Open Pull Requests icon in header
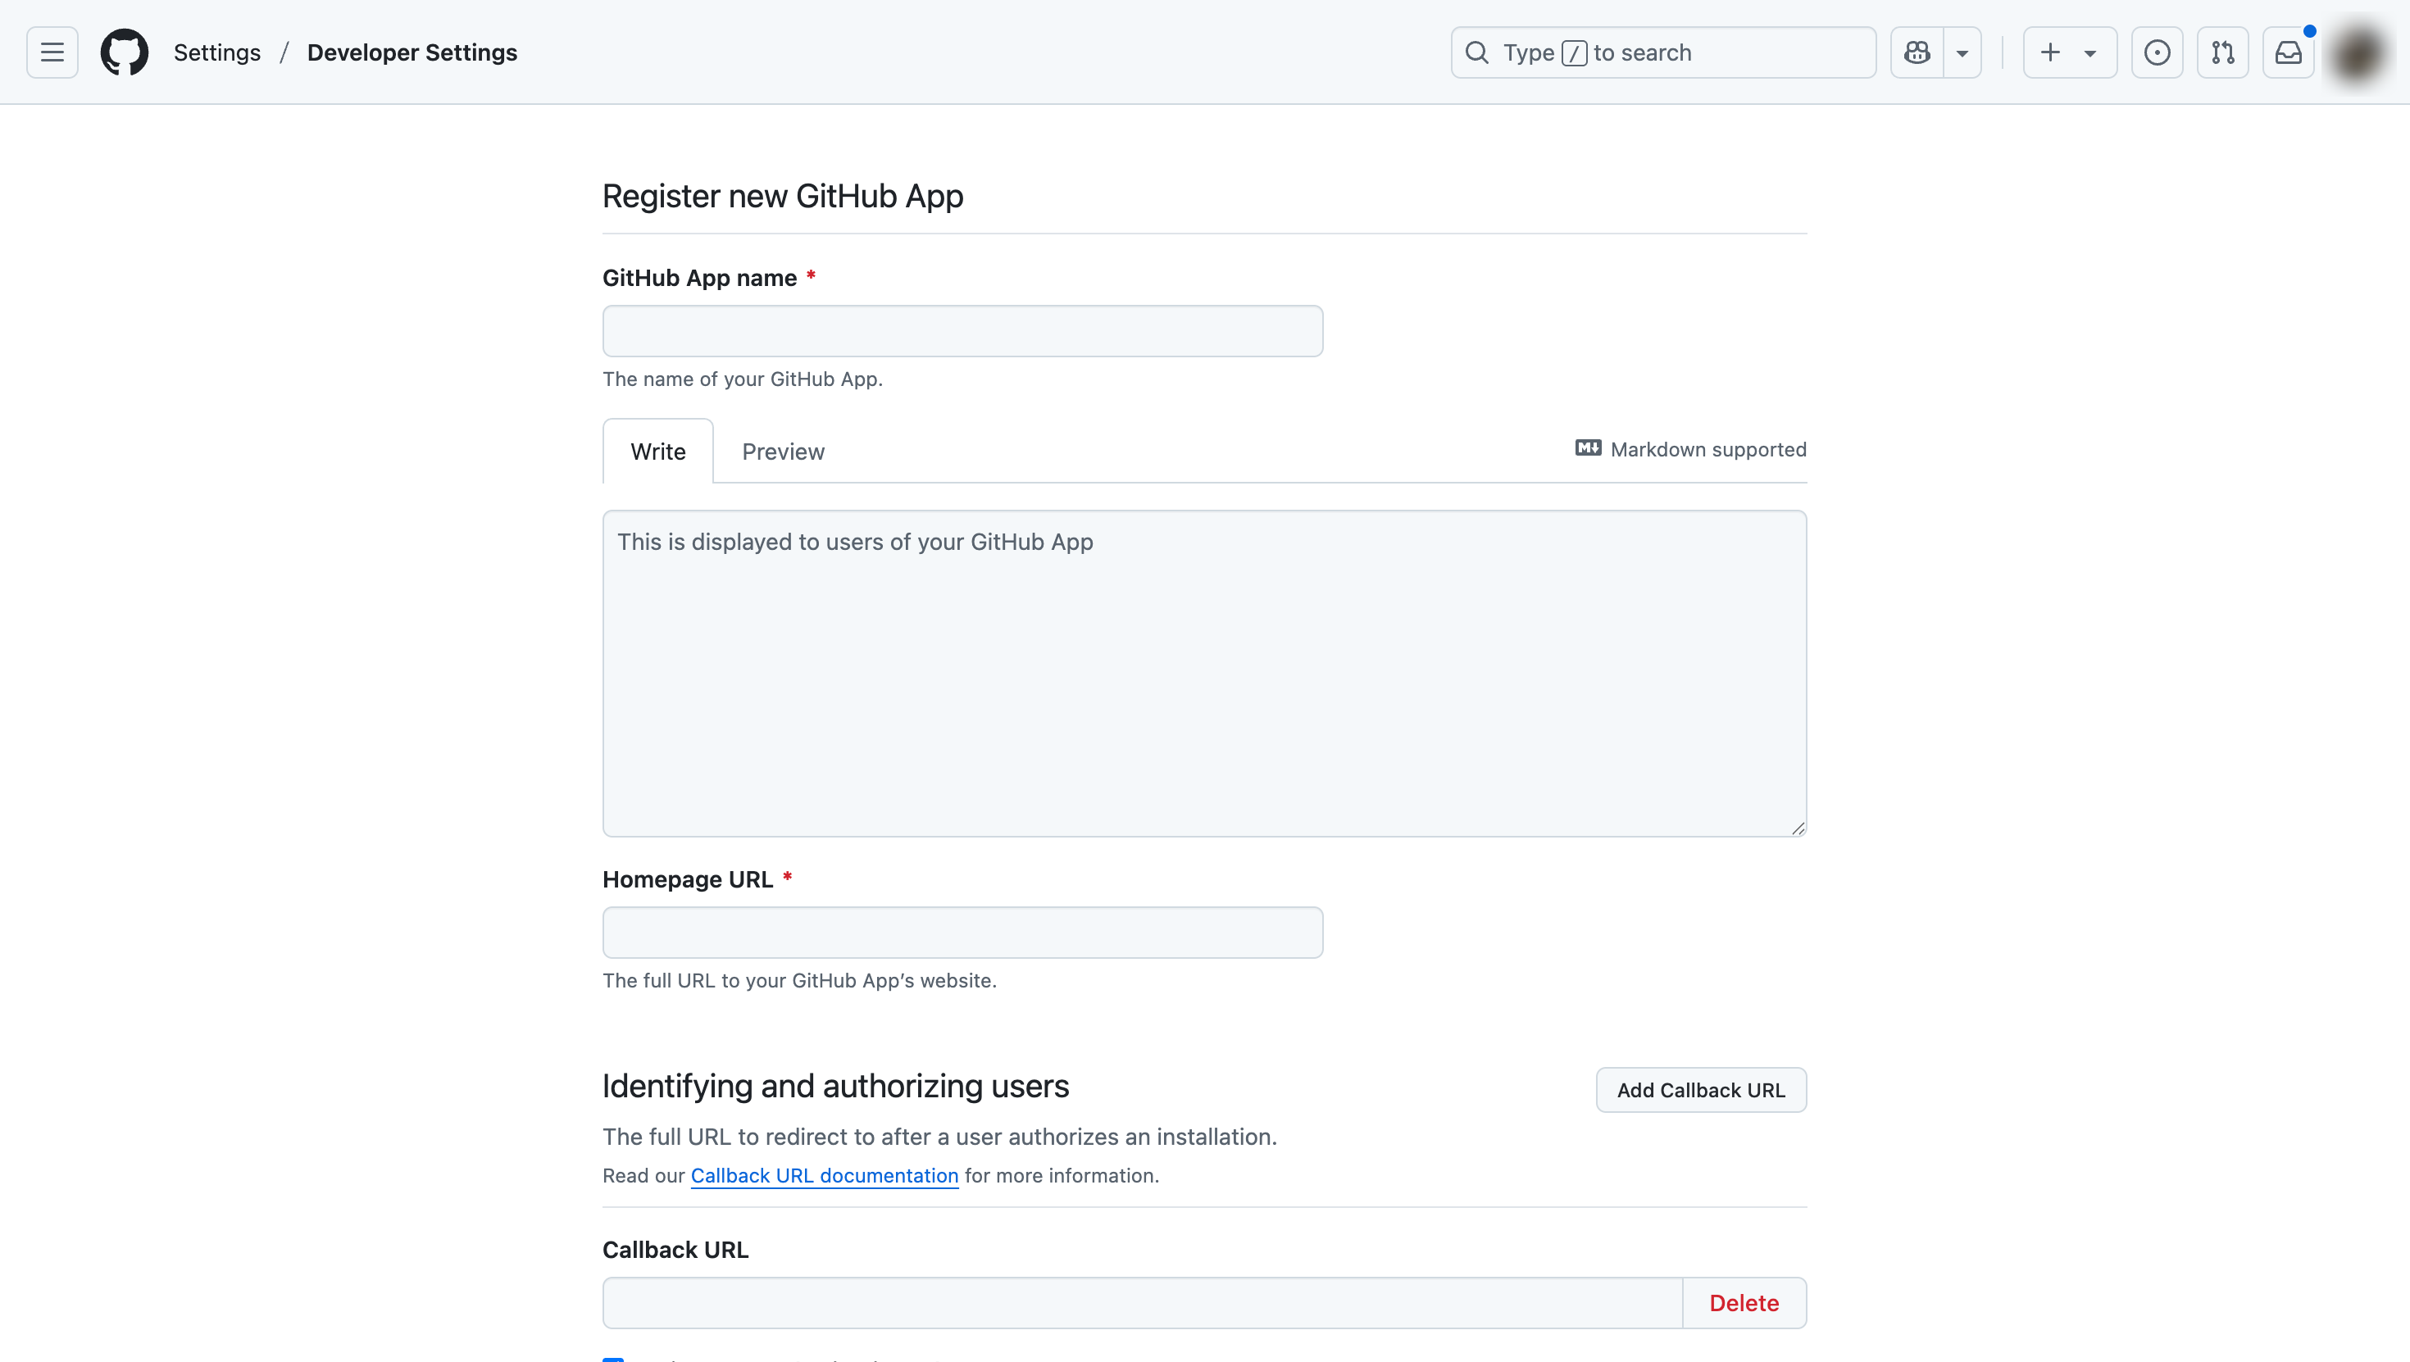 [x=2223, y=52]
